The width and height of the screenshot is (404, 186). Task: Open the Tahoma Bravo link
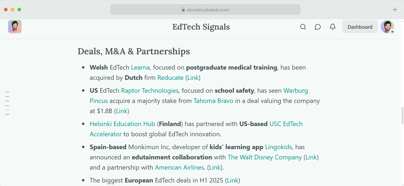point(213,101)
